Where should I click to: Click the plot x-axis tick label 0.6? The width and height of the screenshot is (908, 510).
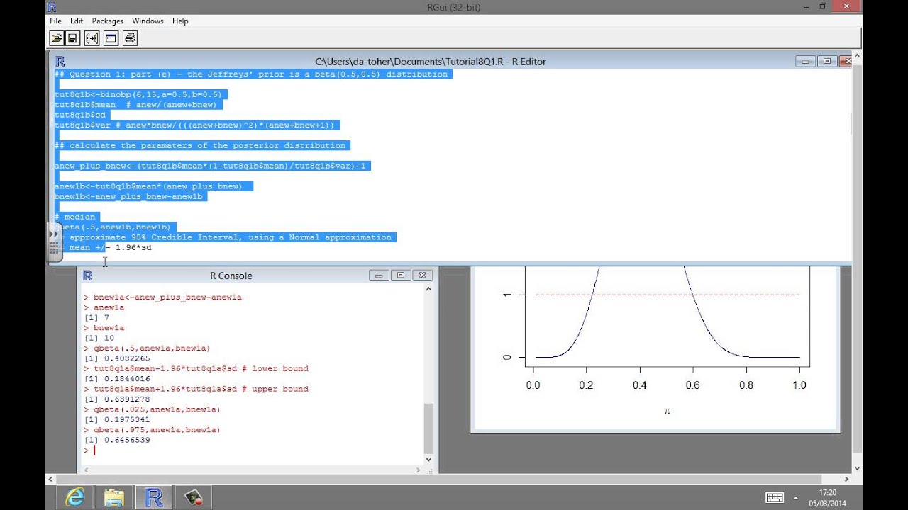click(693, 385)
